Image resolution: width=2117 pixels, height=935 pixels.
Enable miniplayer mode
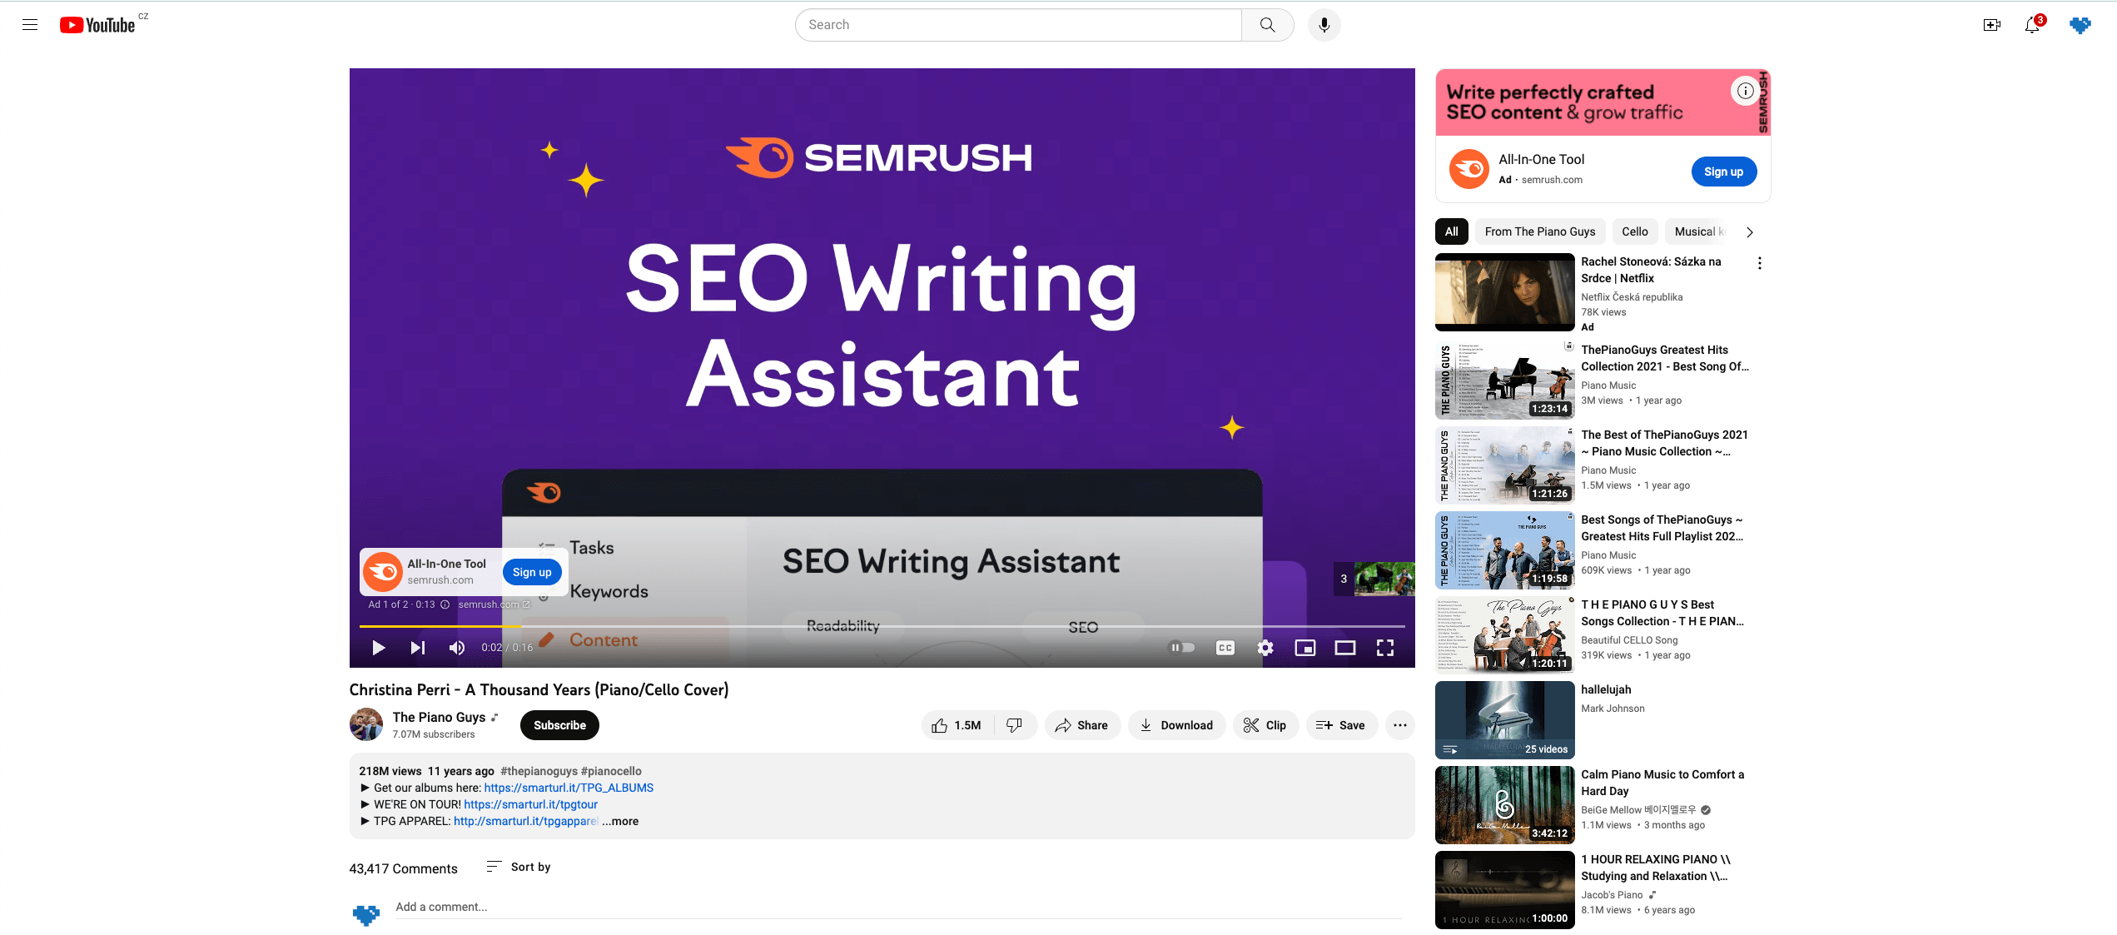pyautogui.click(x=1305, y=648)
